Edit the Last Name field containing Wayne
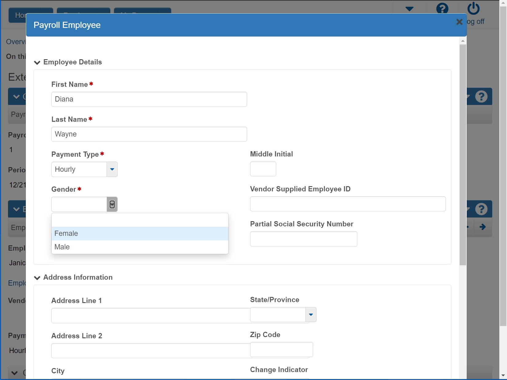This screenshot has height=380, width=507. (x=149, y=134)
